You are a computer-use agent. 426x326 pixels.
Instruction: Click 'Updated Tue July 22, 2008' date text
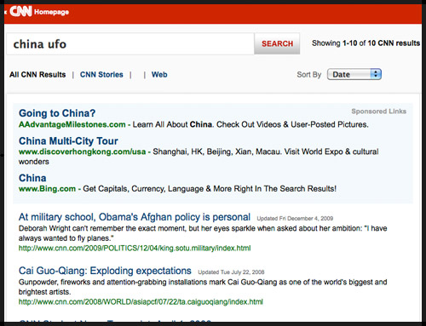point(231,272)
